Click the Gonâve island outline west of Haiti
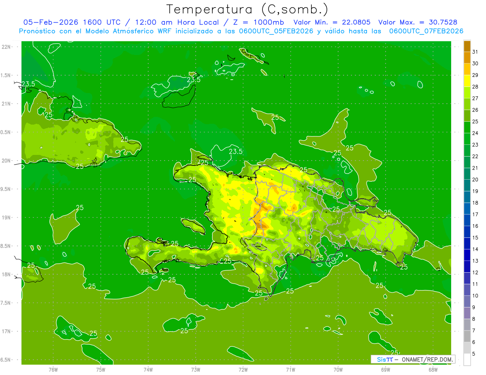The width and height of the screenshot is (486, 375). pos(193,227)
